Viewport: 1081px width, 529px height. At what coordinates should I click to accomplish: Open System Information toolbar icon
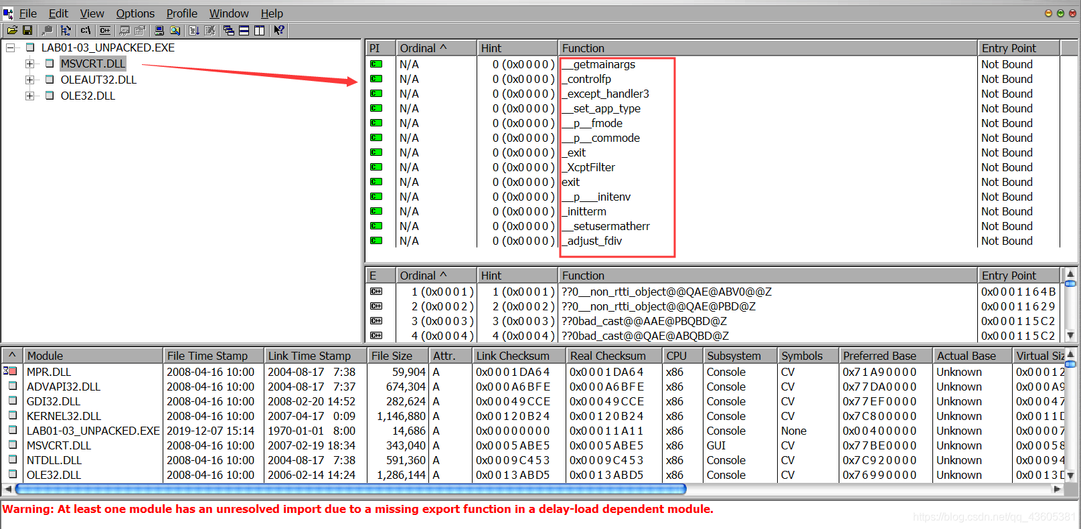pos(159,30)
